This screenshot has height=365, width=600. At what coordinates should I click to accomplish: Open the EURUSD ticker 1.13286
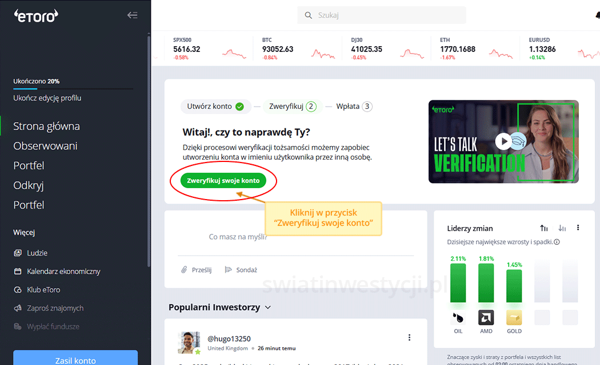click(542, 49)
